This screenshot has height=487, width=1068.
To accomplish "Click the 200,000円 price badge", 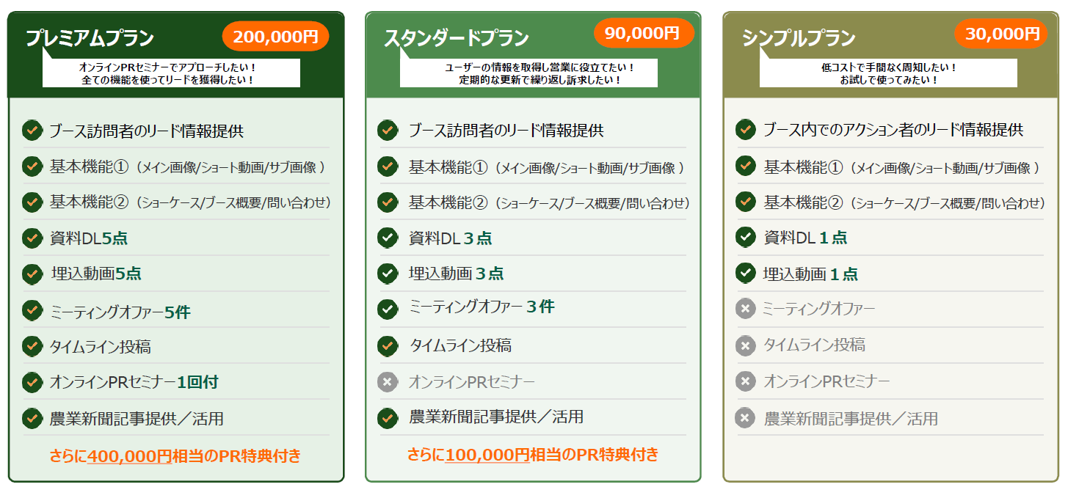I will (275, 36).
